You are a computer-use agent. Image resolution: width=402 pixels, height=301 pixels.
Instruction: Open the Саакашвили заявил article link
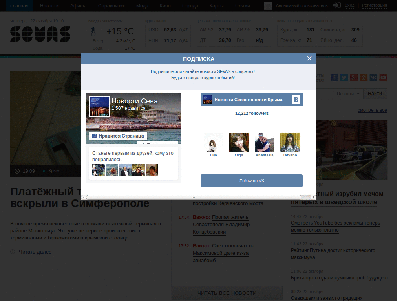click(326, 298)
